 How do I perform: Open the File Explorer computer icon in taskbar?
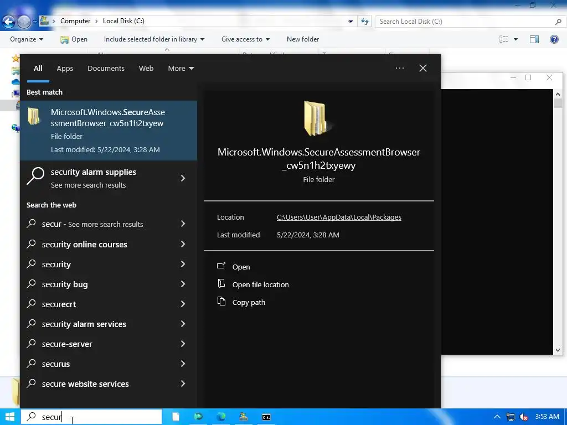point(244,417)
